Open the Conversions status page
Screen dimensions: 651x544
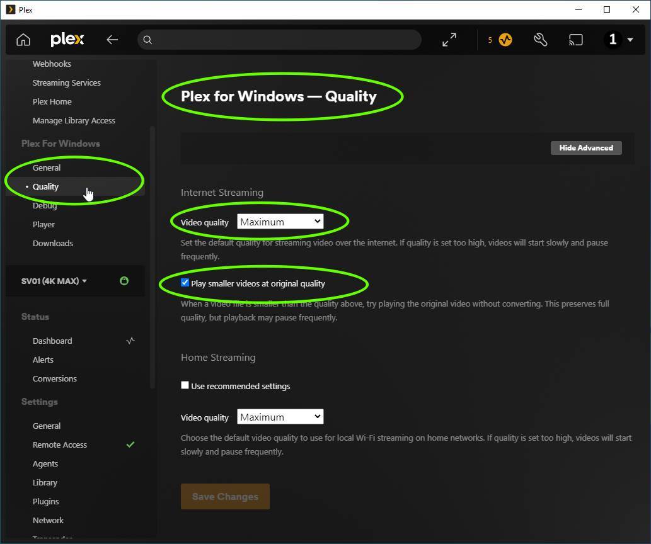pos(54,378)
